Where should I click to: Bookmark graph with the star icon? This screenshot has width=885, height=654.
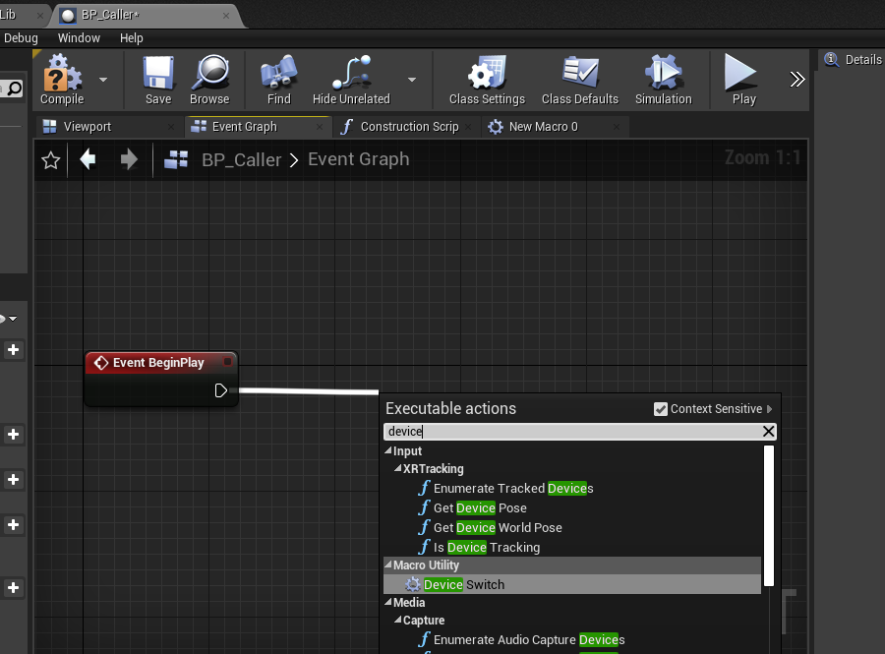51,160
